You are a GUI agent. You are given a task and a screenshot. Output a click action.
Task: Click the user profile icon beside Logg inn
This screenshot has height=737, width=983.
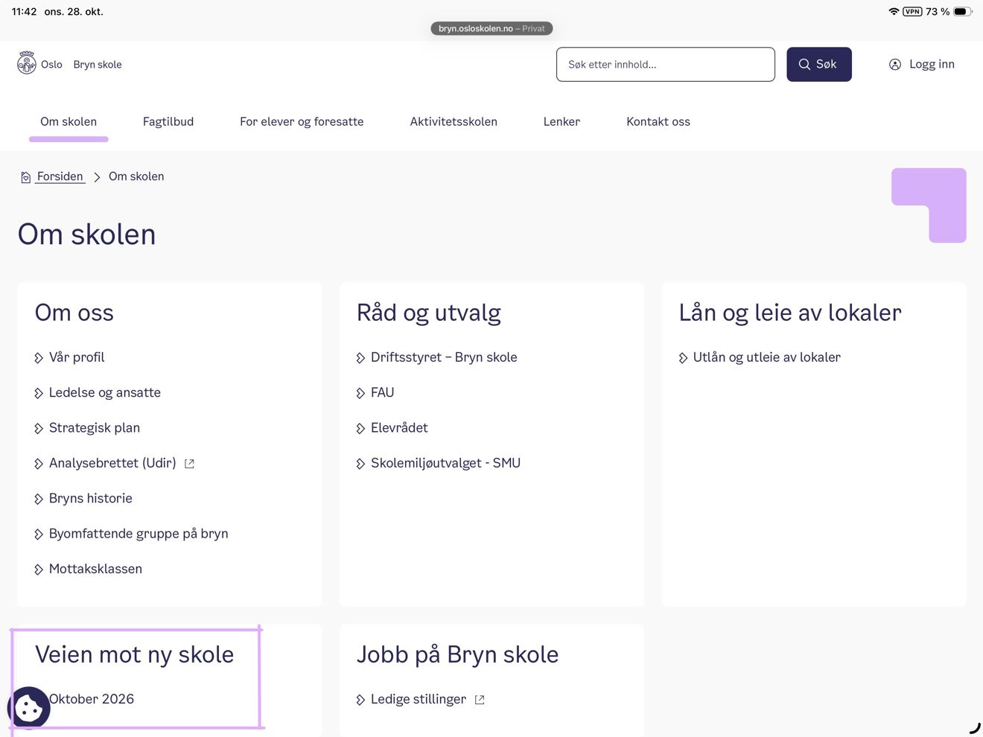pos(895,65)
